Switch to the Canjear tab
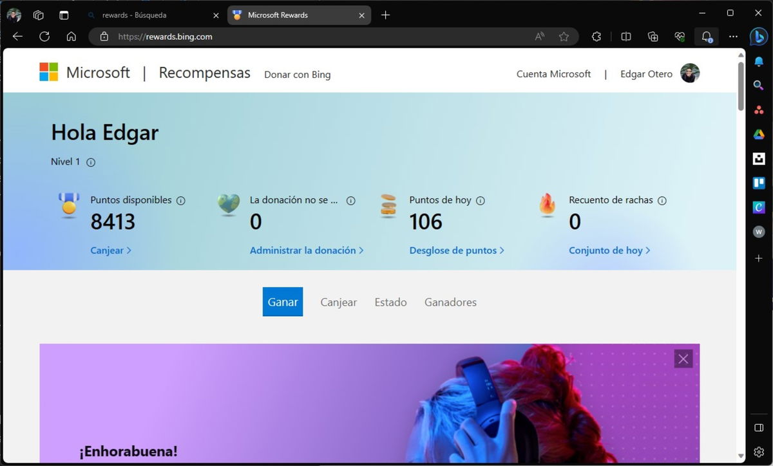 338,302
